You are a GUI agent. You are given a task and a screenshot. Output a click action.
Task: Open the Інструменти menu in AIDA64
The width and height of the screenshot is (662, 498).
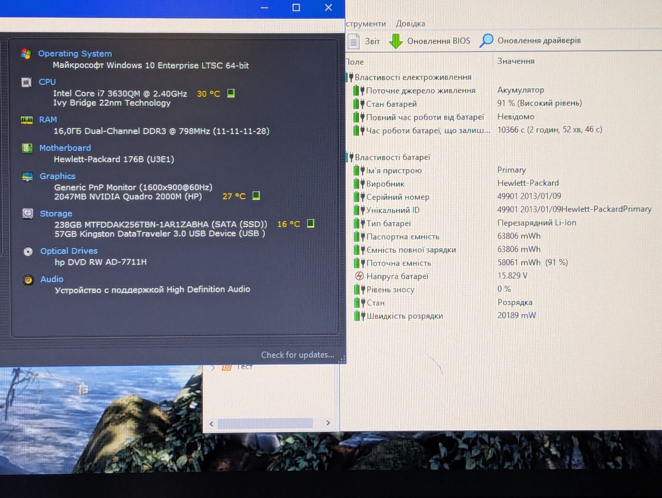[x=366, y=24]
